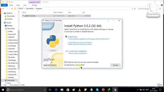Image resolution: width=164 pixels, height=92 pixels.
Task: Open Skype from the taskbar
Action: coord(97,90)
